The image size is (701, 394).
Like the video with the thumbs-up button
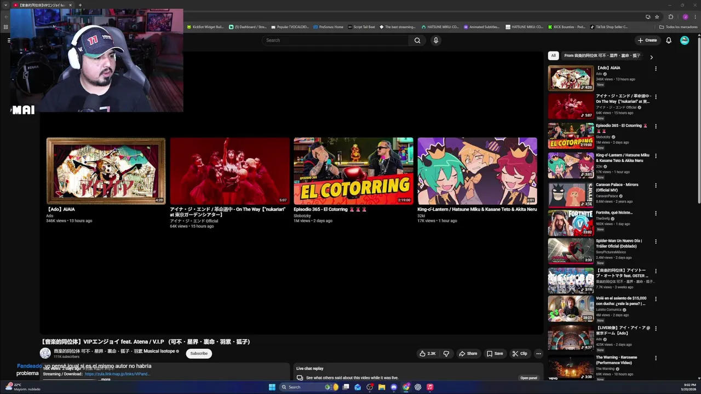tap(428, 354)
